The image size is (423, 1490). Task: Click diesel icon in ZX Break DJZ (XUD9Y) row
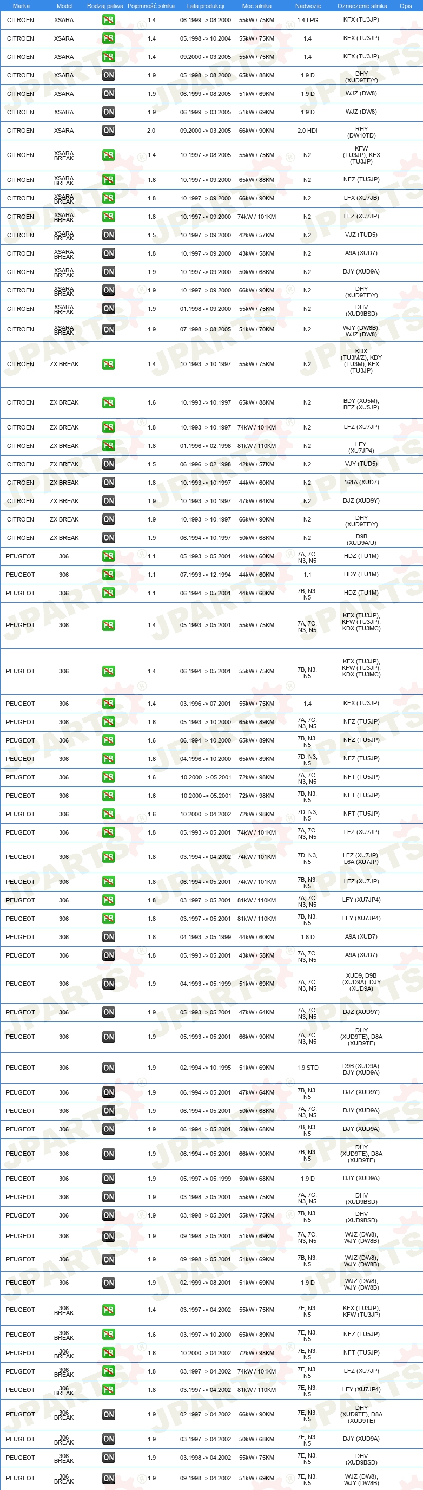[109, 501]
